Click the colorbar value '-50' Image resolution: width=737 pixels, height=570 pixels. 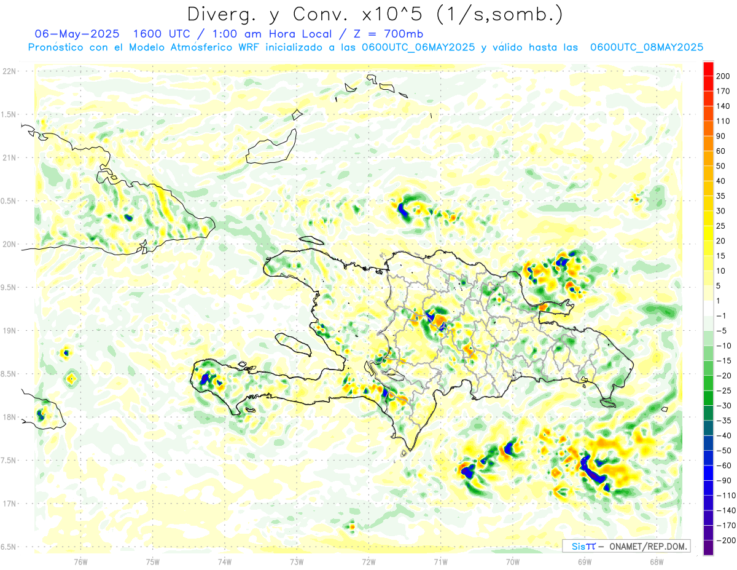pos(723,451)
